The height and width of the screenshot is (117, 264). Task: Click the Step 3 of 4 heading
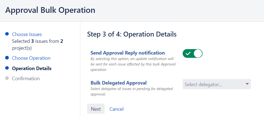coord(132,34)
